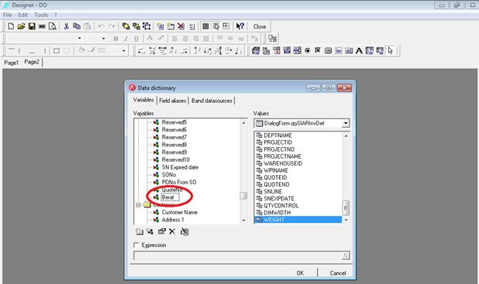
Task: Click the Insert checkbox control tool
Action: pyautogui.click(x=318, y=50)
